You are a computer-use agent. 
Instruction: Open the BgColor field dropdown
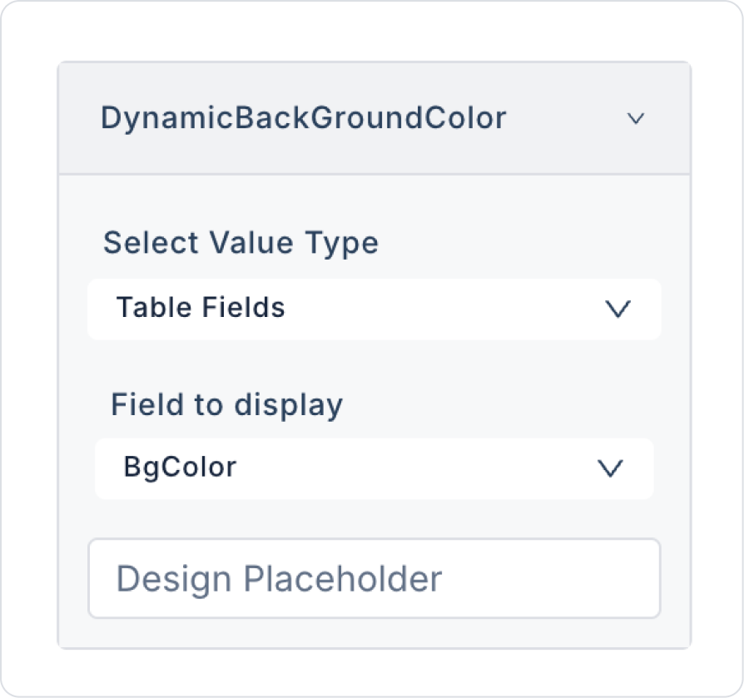[x=374, y=468]
